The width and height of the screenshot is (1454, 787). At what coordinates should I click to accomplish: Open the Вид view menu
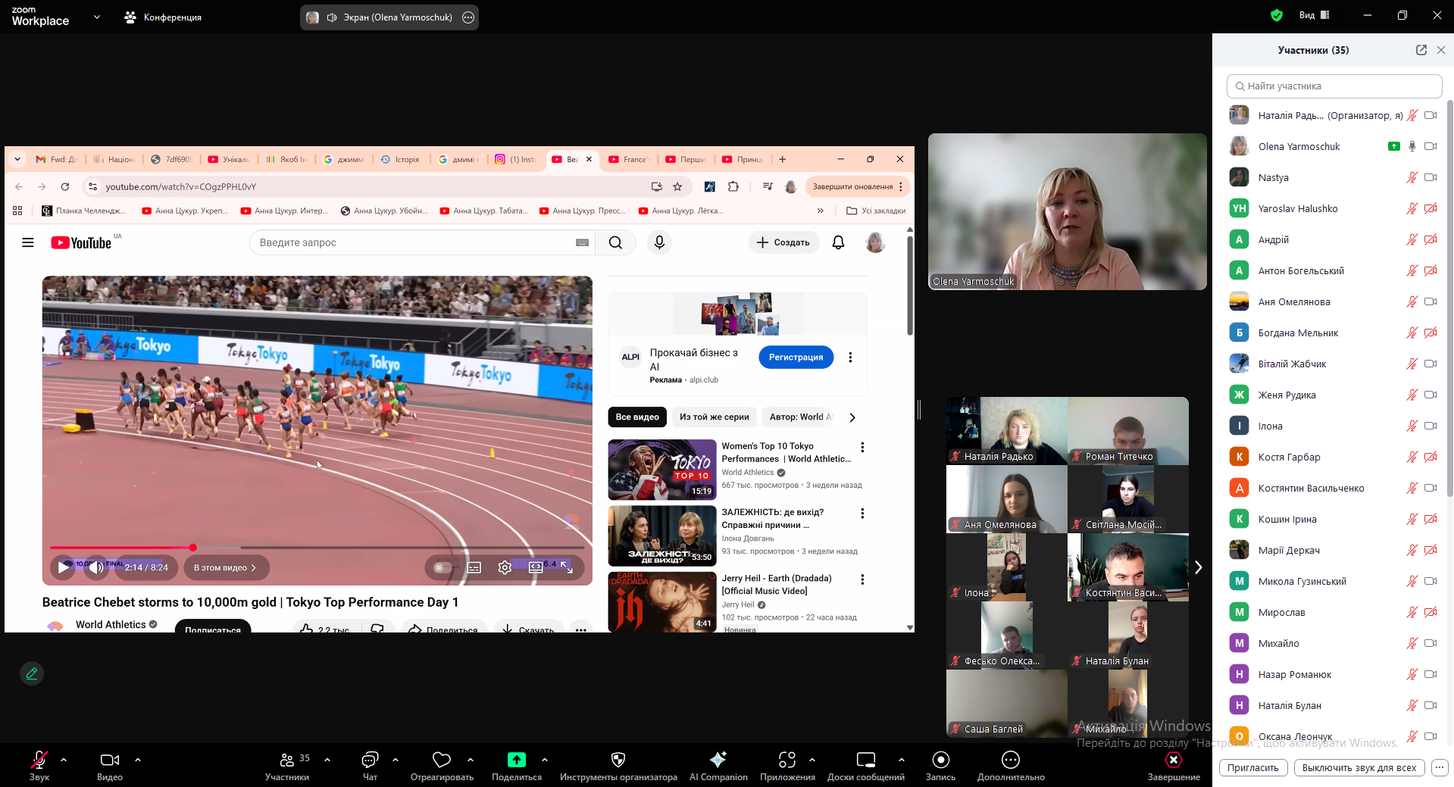click(1314, 15)
